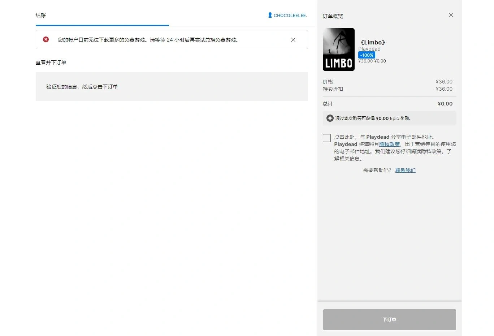Viewport: 494px width, 336px height.
Task: Toggle the email sharing agreement checkbox
Action: (x=326, y=138)
